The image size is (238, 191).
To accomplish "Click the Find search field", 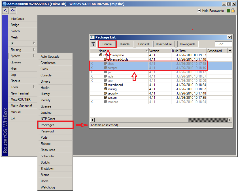I will pos(224,44).
